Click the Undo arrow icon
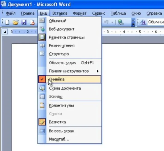The image size is (164, 151). (106, 22)
